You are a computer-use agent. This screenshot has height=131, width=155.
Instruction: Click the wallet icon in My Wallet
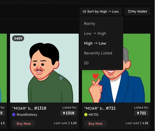tap(129, 11)
